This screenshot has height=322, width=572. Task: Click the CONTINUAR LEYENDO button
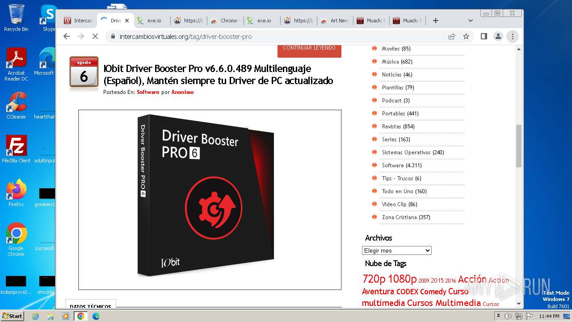(309, 49)
